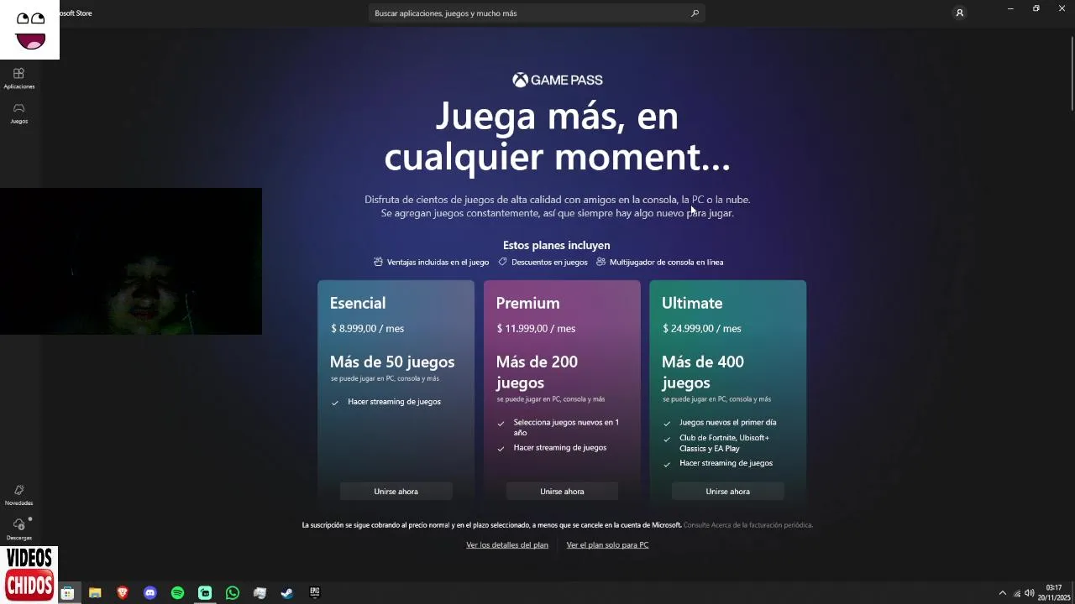
Task: Click the 'Juega más, en cualquier moment...' headline
Action: coord(557,136)
